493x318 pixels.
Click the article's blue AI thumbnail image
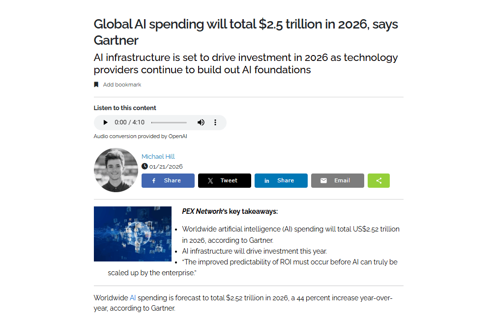pyautogui.click(x=133, y=234)
